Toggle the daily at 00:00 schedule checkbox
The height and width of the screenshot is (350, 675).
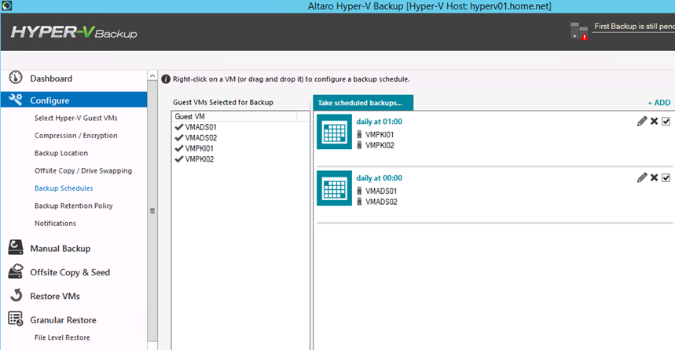(666, 177)
